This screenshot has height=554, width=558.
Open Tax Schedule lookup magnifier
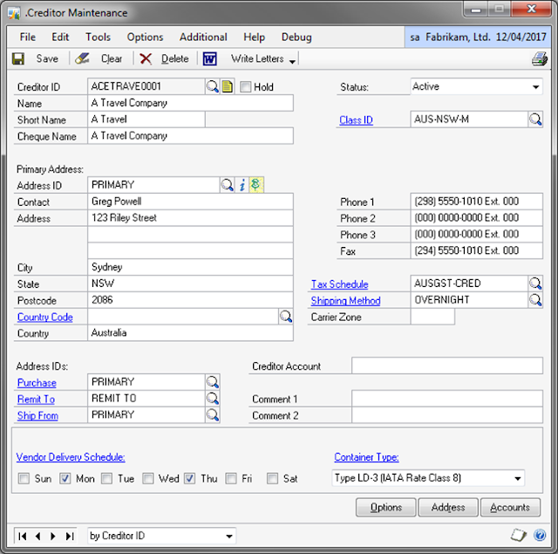(535, 284)
